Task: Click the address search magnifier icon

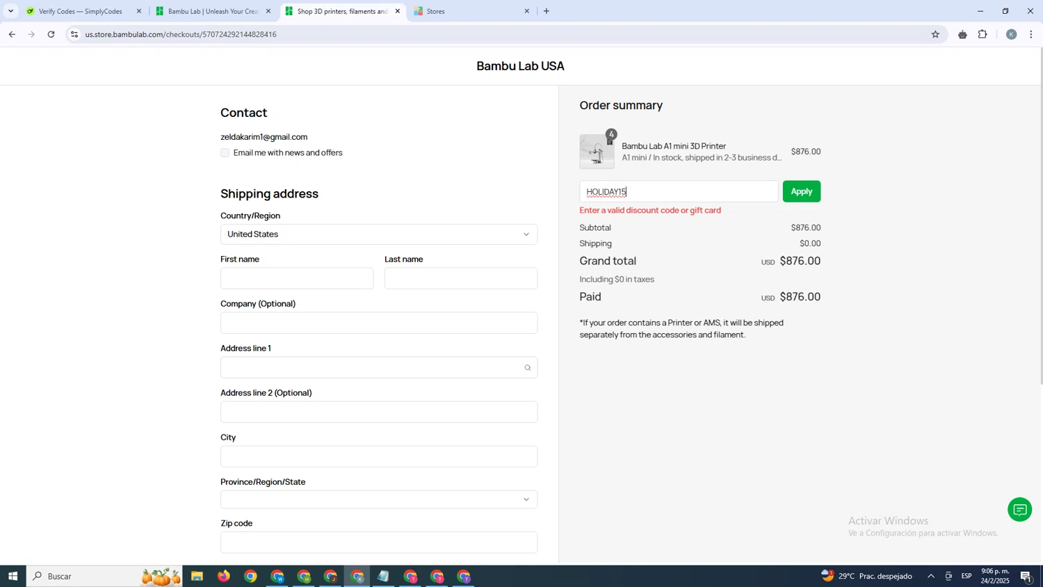Action: click(x=528, y=368)
